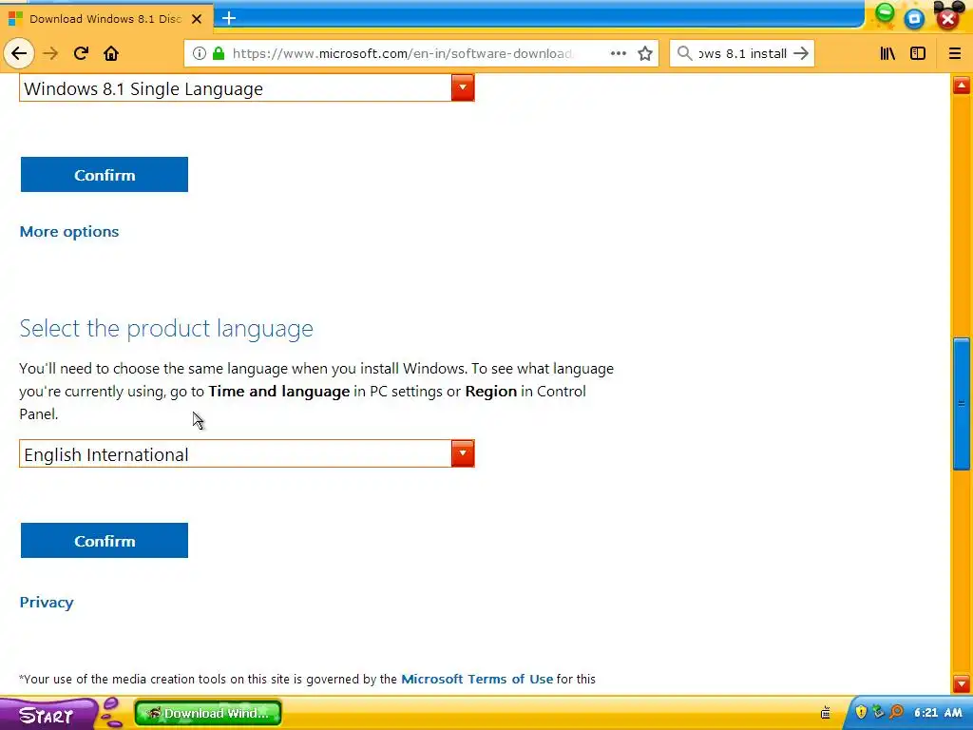Click the scrollbar down arrow
The height and width of the screenshot is (730, 973).
[962, 683]
